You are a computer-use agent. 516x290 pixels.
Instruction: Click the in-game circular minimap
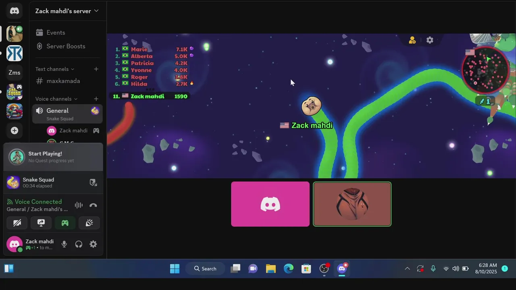pos(485,71)
